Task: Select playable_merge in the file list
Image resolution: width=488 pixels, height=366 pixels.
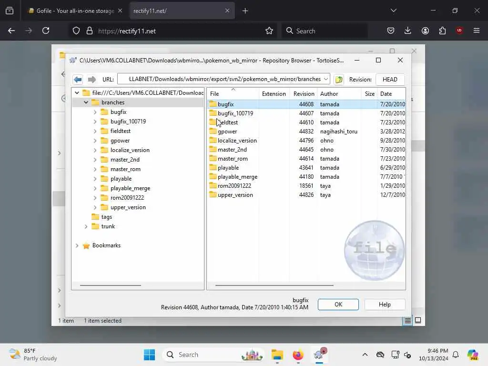Action: [237, 176]
